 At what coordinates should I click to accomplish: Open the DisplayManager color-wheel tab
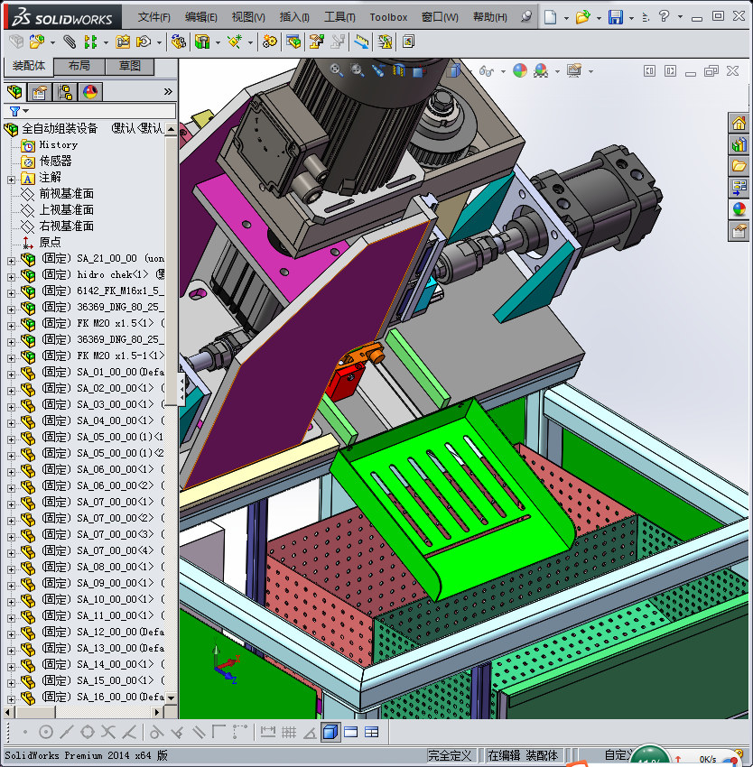tap(89, 91)
